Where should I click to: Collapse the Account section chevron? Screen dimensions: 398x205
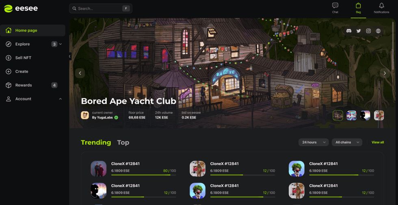click(x=61, y=99)
